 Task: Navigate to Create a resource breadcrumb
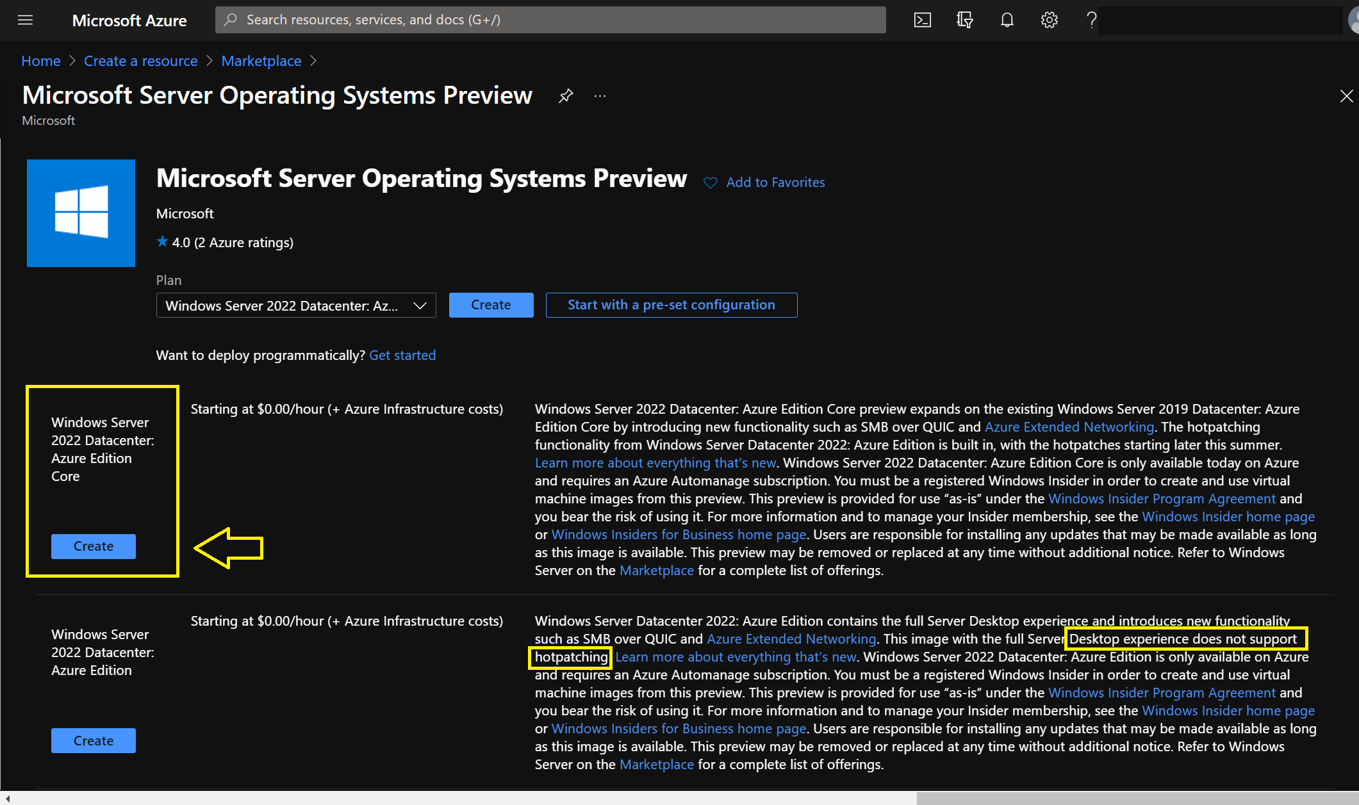(x=140, y=61)
